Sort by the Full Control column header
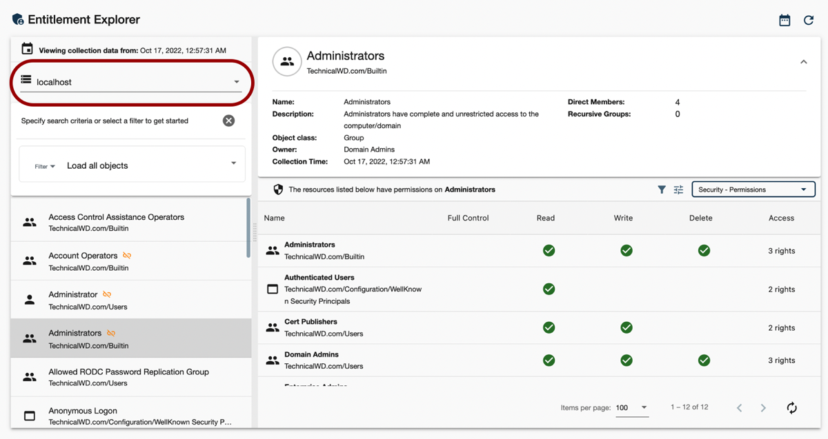Screen dimensions: 828x439 coord(468,218)
